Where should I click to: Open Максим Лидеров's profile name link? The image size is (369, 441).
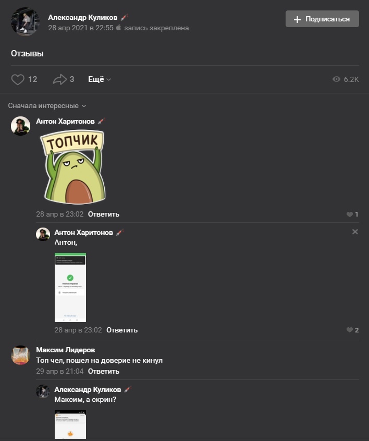66,350
